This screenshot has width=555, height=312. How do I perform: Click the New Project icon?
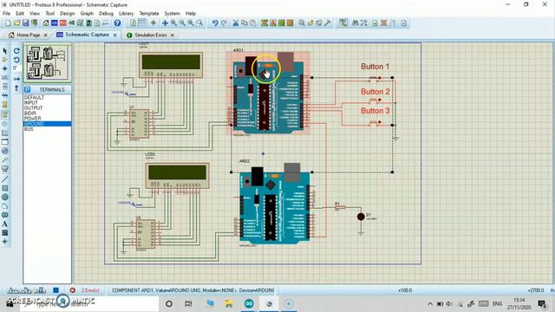(8, 23)
